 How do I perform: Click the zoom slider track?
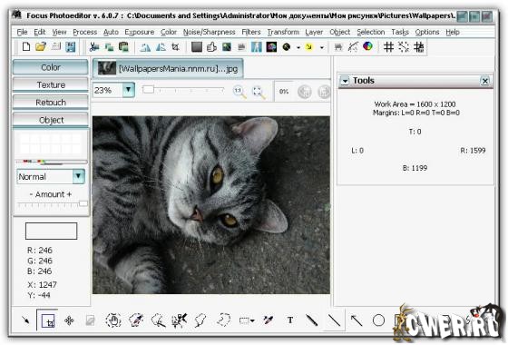click(183, 90)
